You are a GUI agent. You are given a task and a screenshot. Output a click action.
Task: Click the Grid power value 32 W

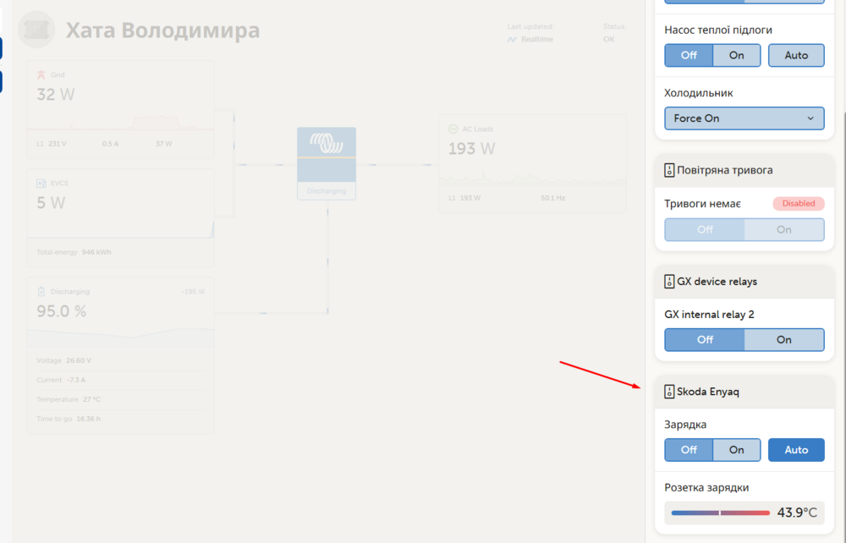coord(56,95)
